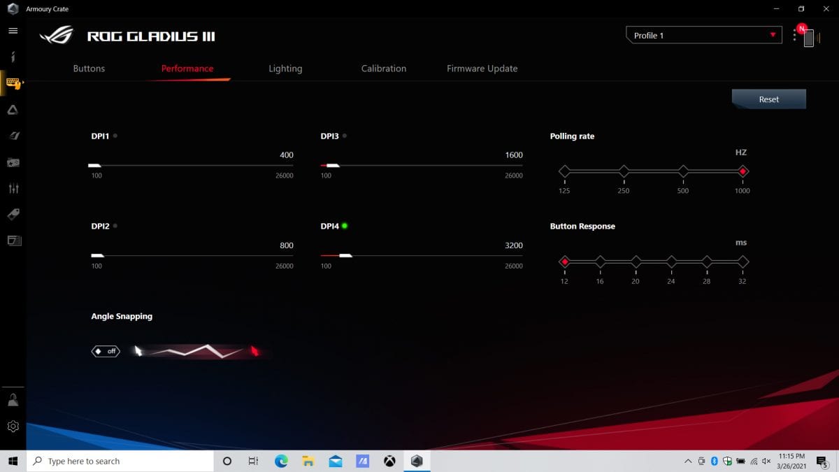839x472 pixels.
Task: Open the Firmware Update tab
Action: point(482,69)
